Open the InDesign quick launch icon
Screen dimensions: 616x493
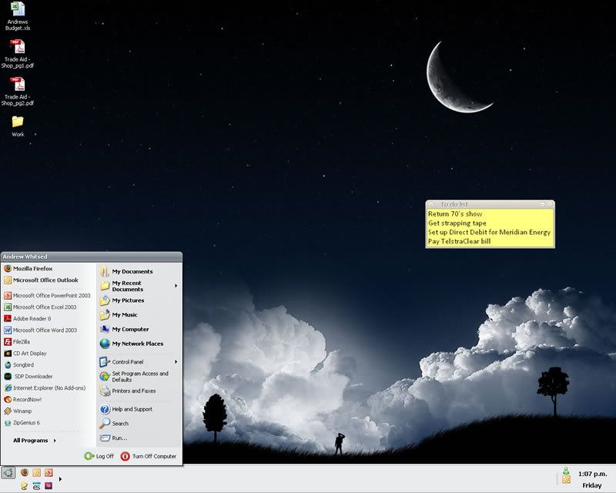tap(49, 486)
